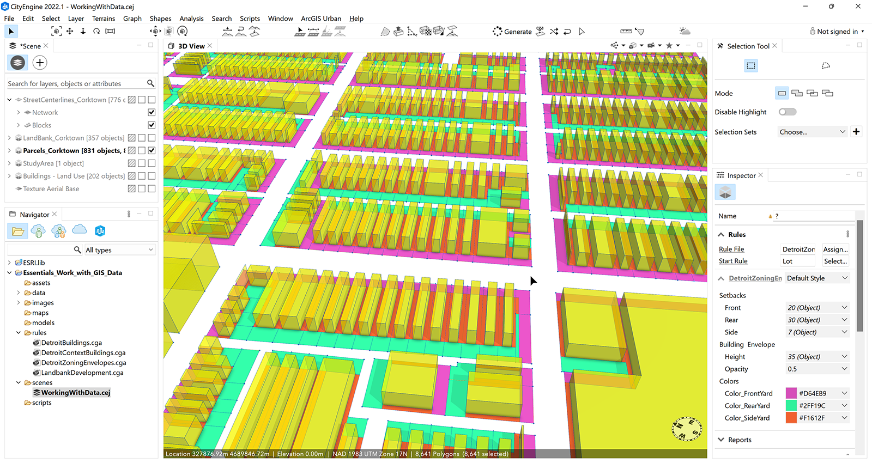The height and width of the screenshot is (463, 872).
Task: Click the Assign CGA rule file icon
Action: 540,32
